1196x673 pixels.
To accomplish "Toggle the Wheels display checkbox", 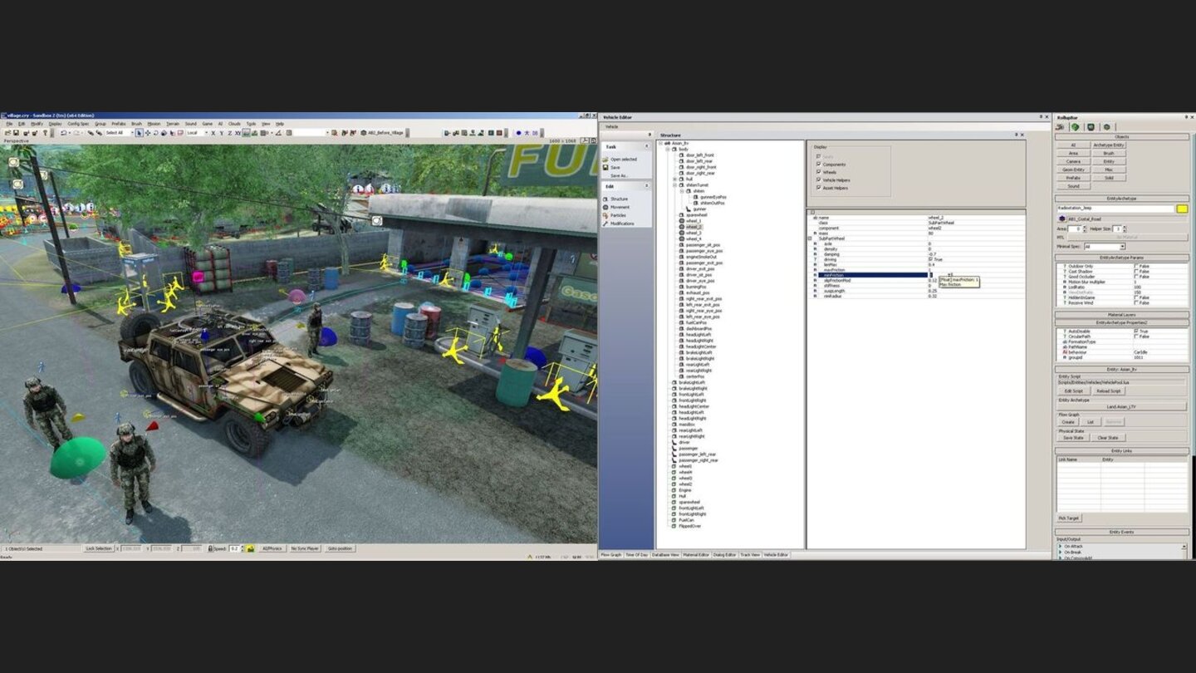I will pyautogui.click(x=819, y=172).
